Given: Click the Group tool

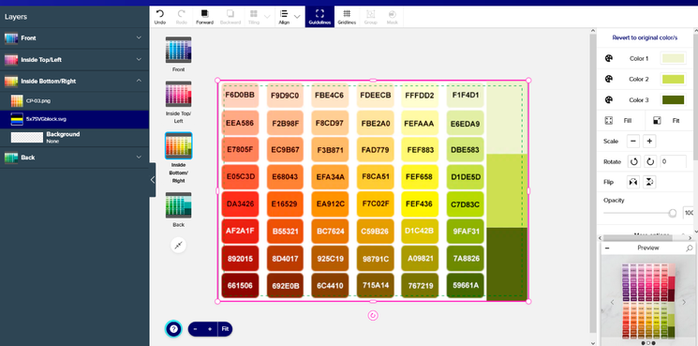Looking at the screenshot, I should (370, 17).
